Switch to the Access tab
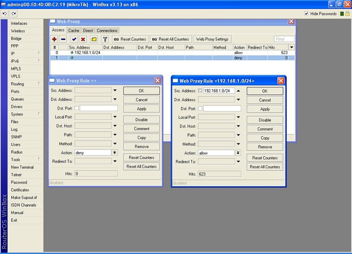Viewport: 352px width, 254px height. 58,30
